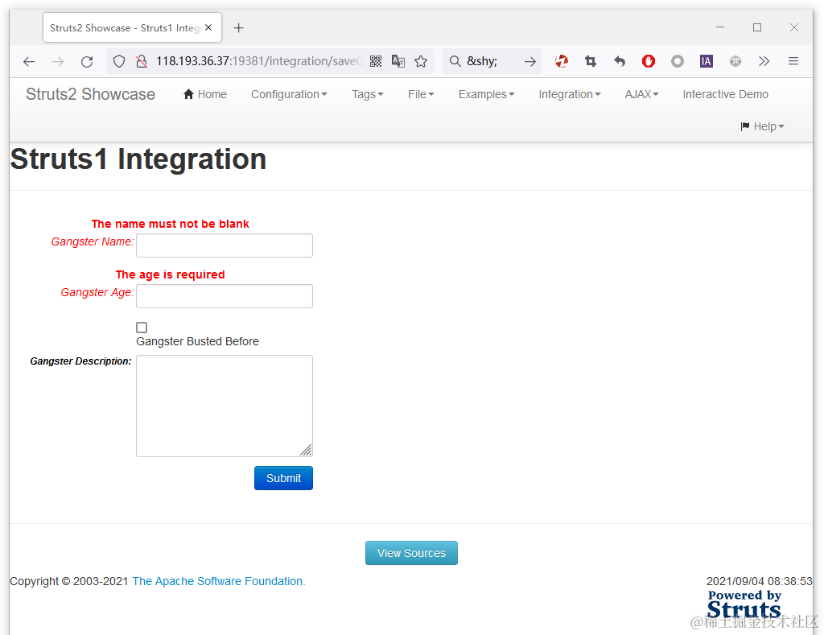Screen dimensions: 824x635
Task: Click the undo arrow toolbar icon
Action: coord(620,61)
